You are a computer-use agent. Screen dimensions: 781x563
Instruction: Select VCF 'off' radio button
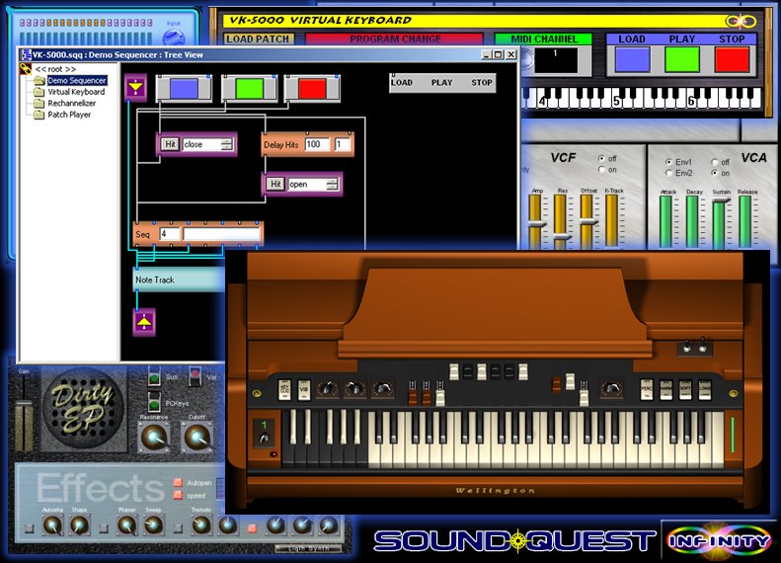click(601, 158)
